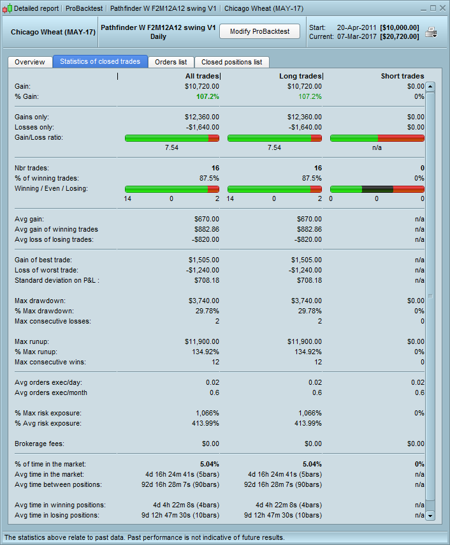Click the All trades Avg time between positions value
This screenshot has width=450, height=545.
180,484
